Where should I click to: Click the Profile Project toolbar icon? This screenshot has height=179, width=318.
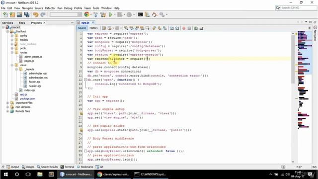click(x=129, y=14)
